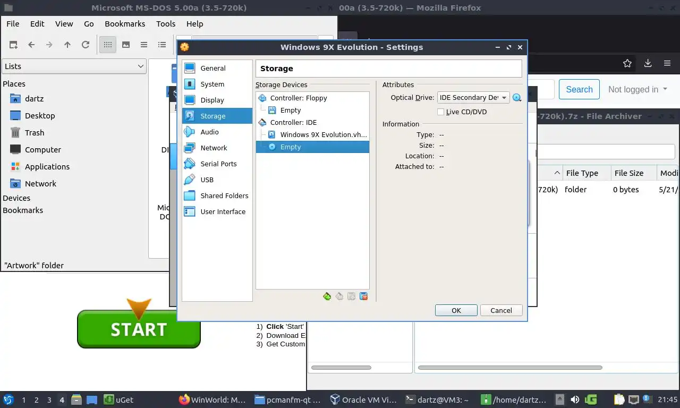Open the Network category in VirtualBox settings
This screenshot has height=408, width=680.
tap(217, 148)
